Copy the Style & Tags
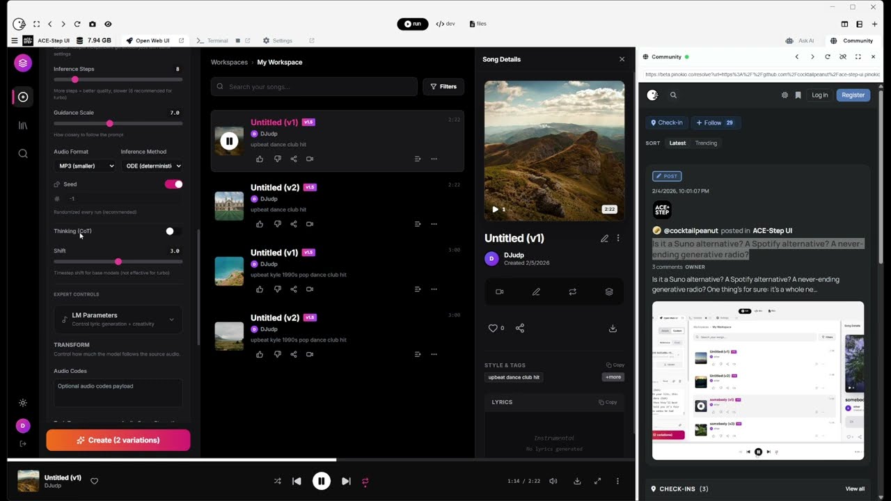The height and width of the screenshot is (501, 891). [615, 365]
